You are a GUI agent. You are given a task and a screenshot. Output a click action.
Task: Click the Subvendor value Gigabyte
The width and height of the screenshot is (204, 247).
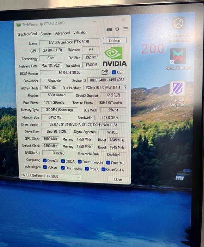click(54, 80)
